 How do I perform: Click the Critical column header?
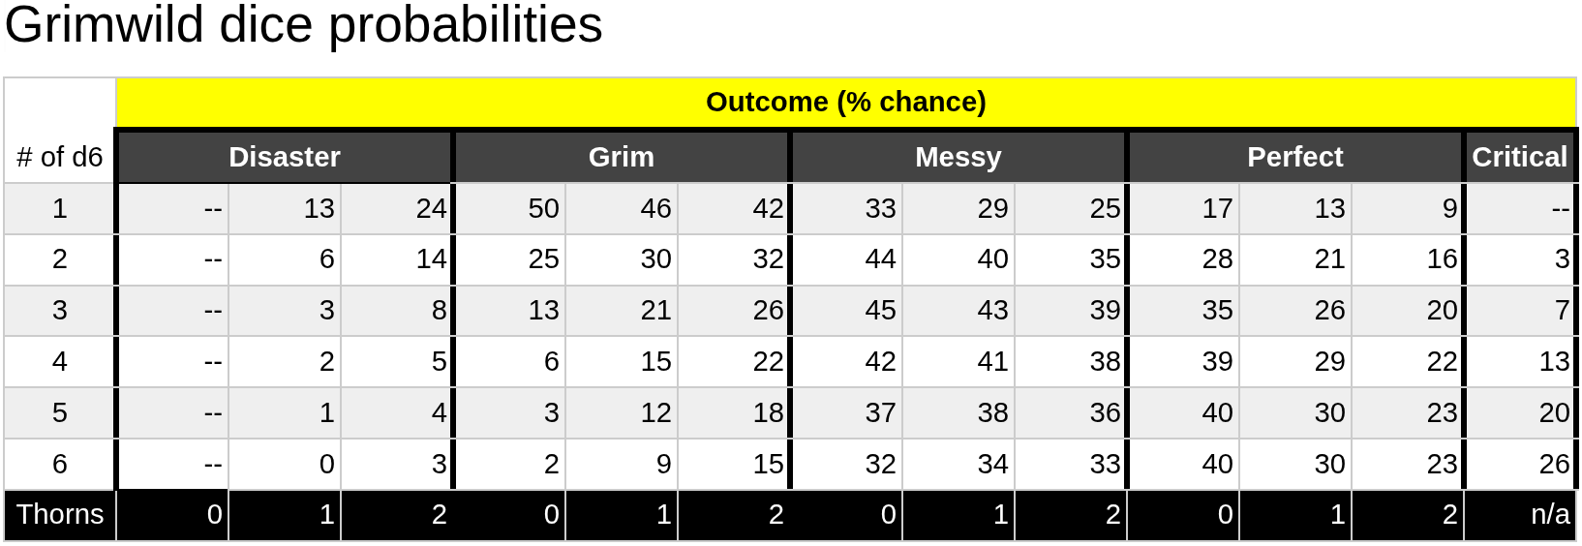click(x=1519, y=157)
